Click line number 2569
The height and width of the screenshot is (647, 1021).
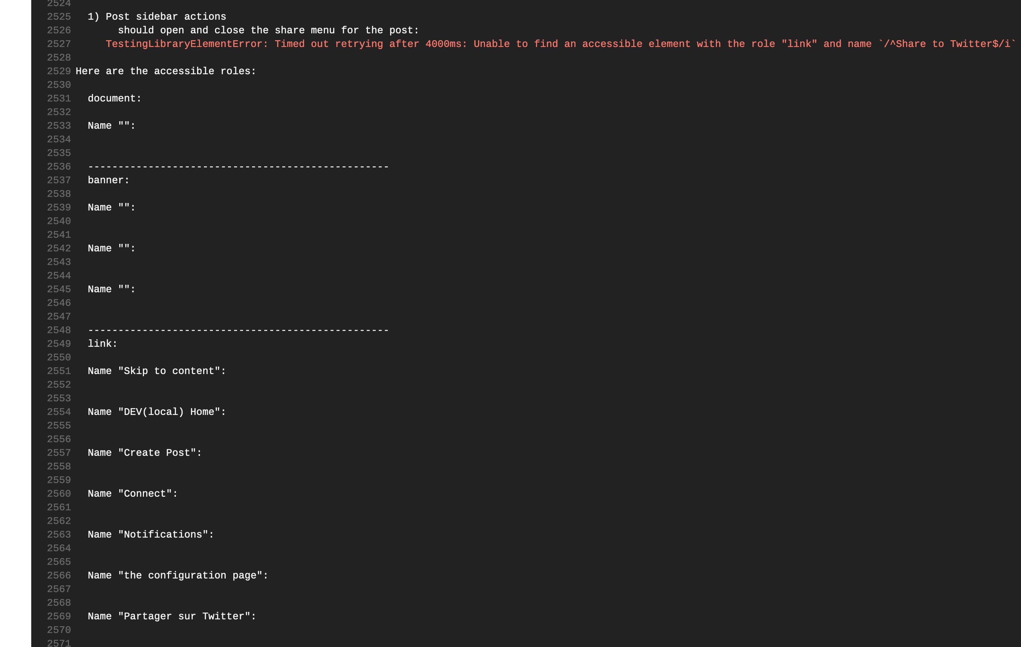pos(59,616)
